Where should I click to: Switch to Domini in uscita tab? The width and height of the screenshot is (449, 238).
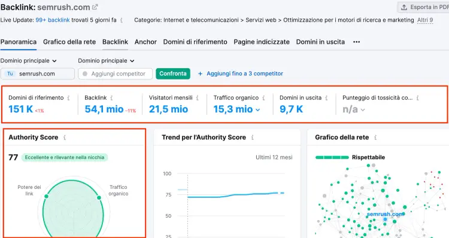(320, 42)
